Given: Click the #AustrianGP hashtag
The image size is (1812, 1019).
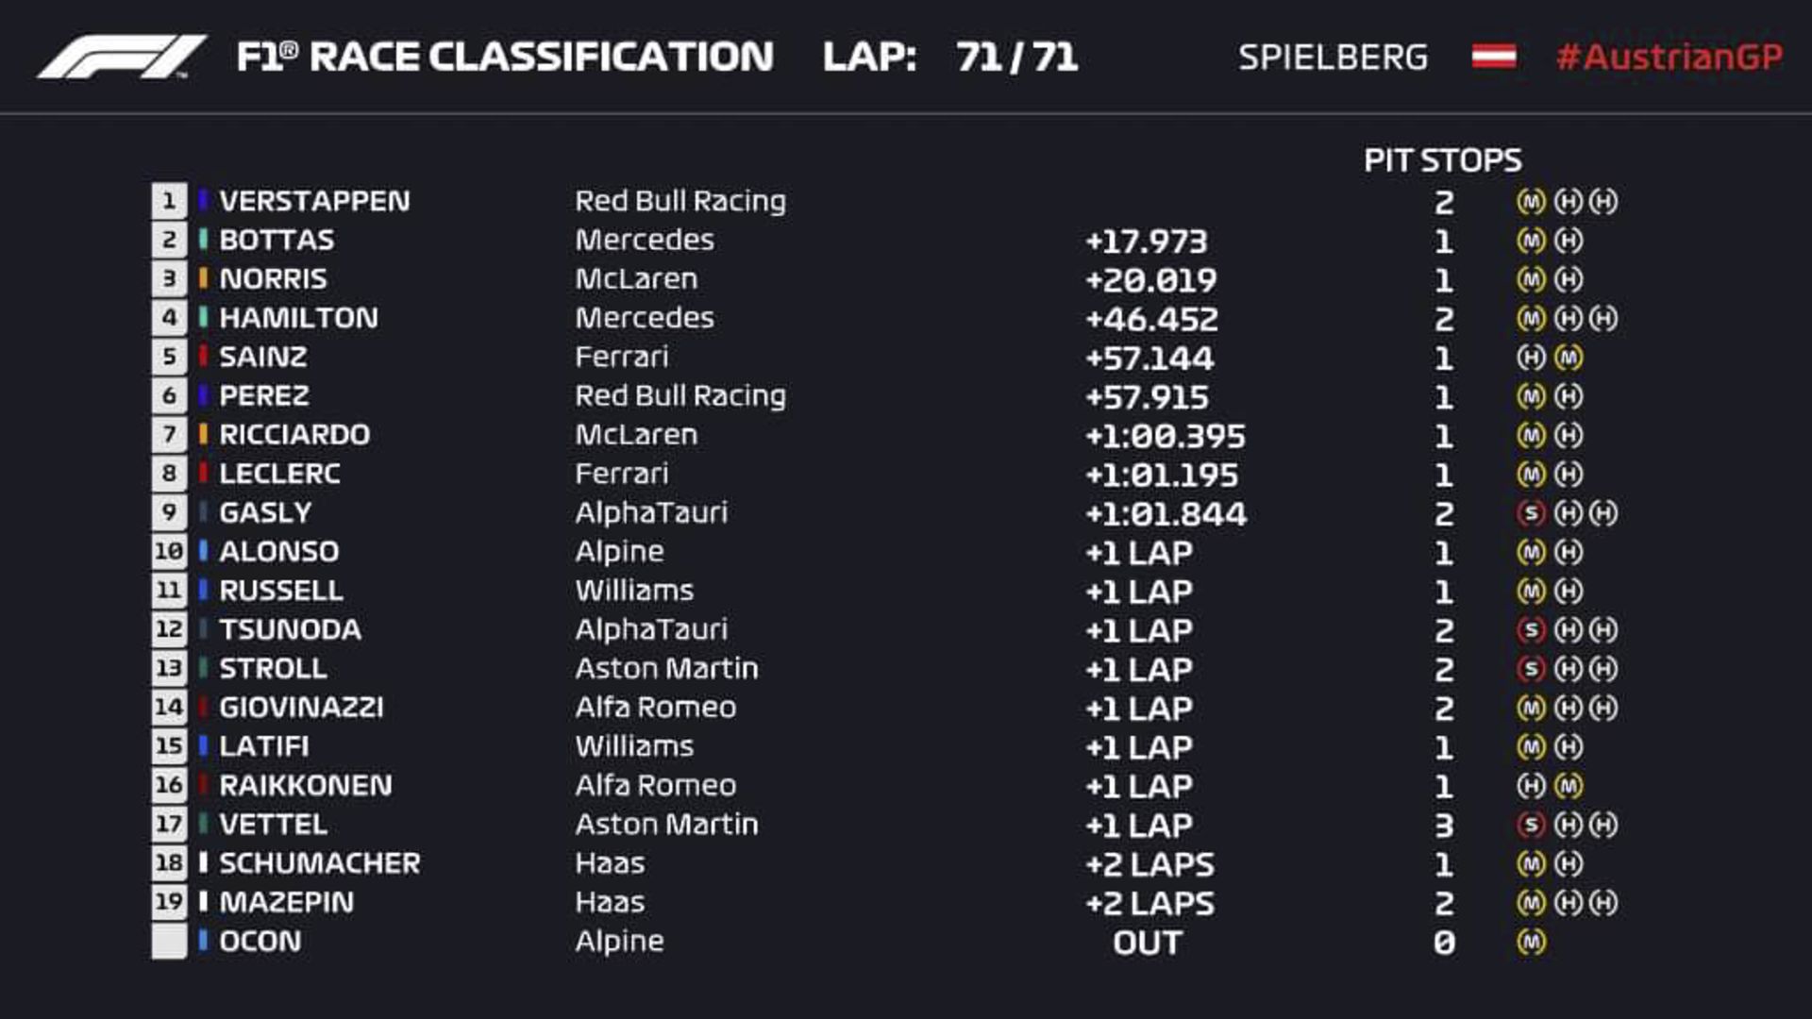Looking at the screenshot, I should coord(1669,57).
